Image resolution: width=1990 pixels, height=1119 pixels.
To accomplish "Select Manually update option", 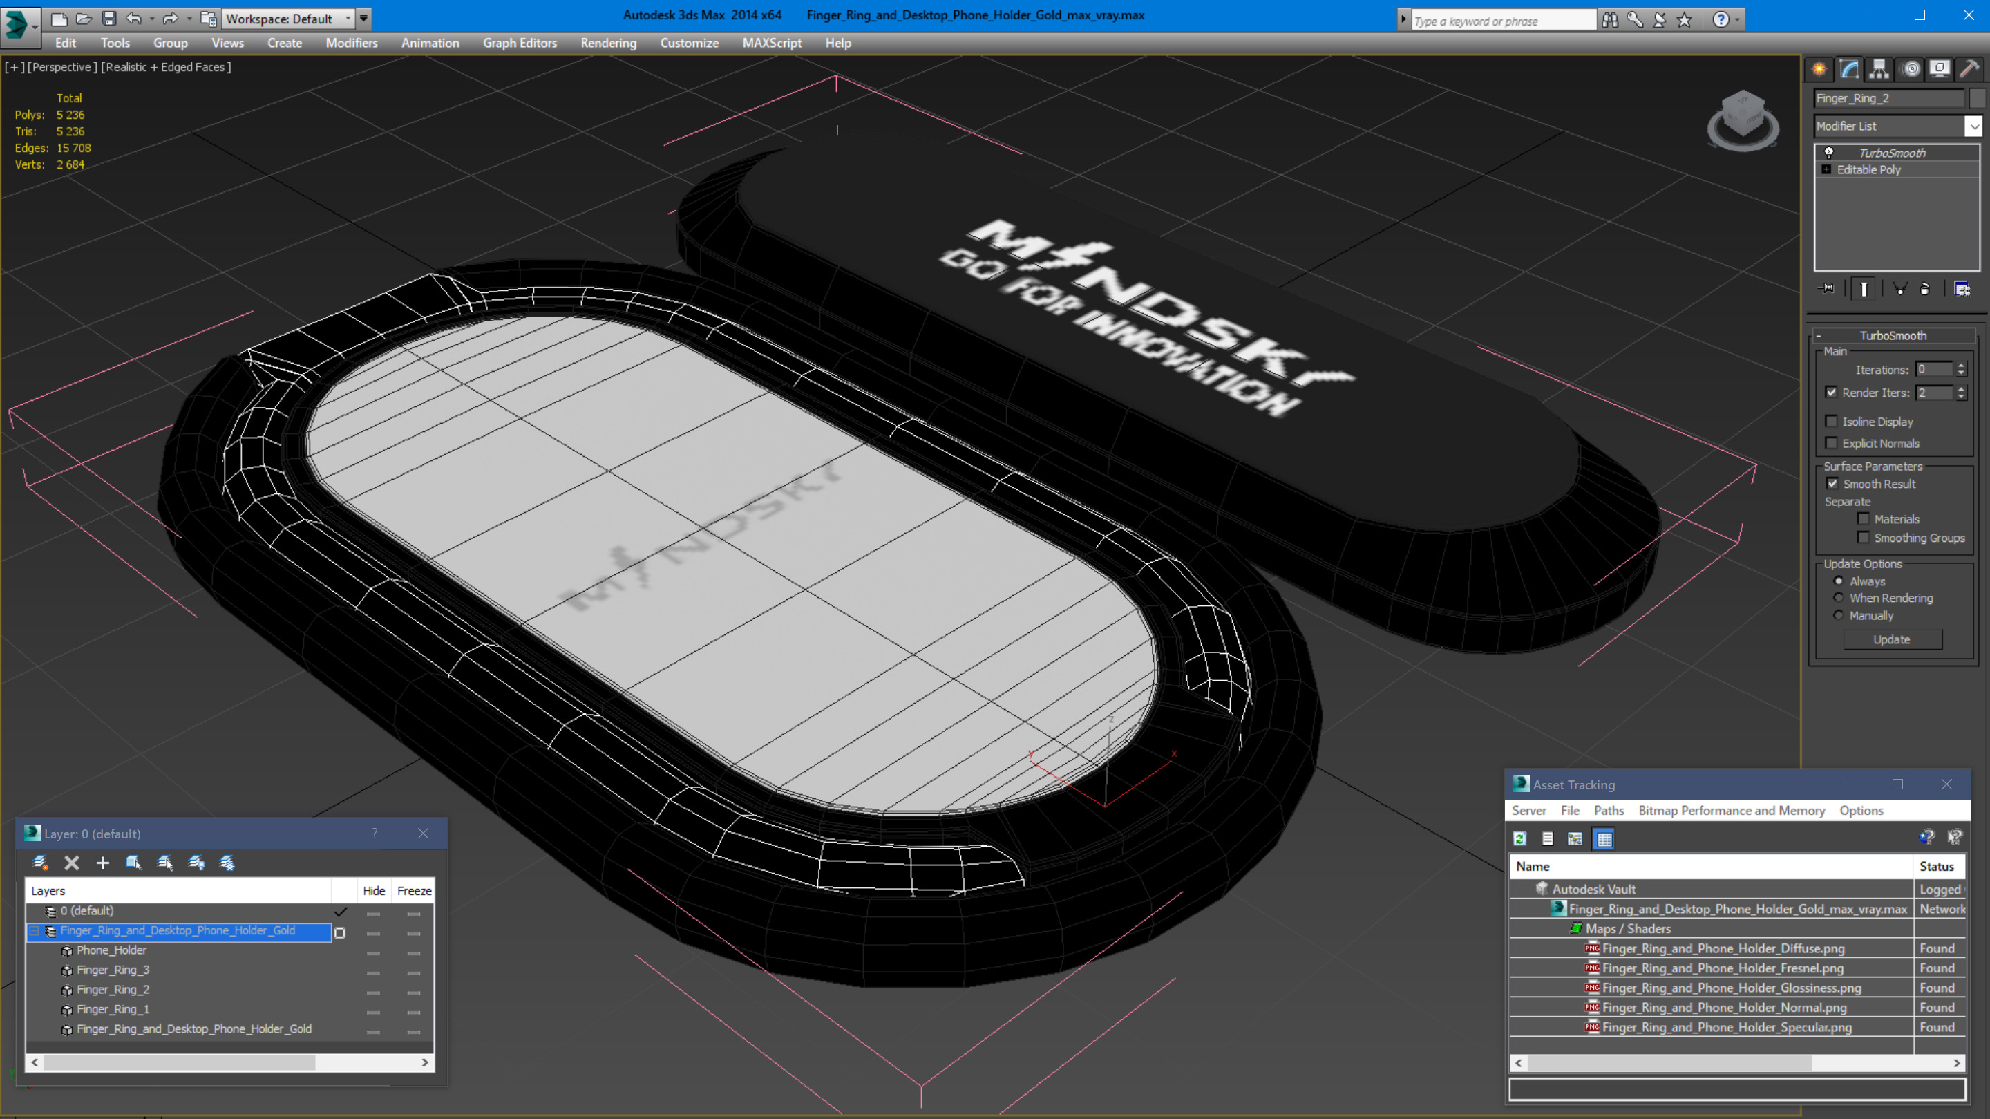I will [x=1839, y=616].
